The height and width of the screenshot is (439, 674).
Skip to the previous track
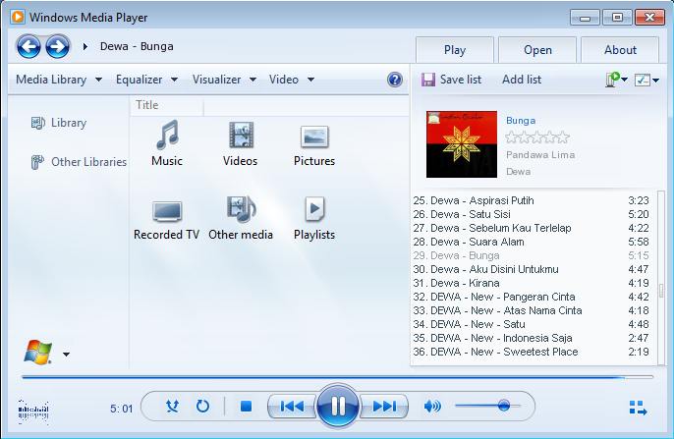click(292, 406)
